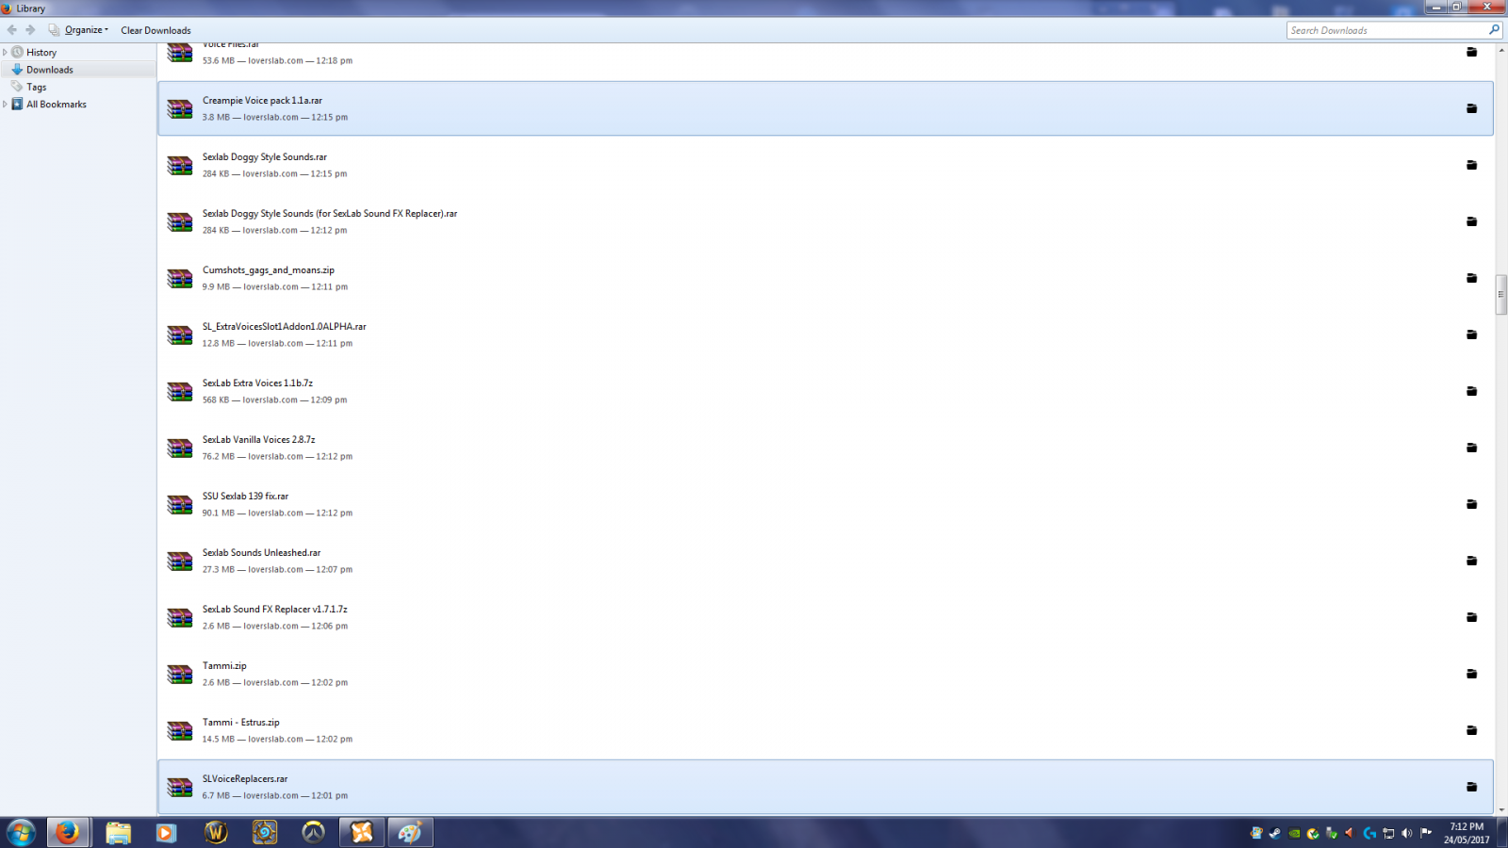The height and width of the screenshot is (848, 1508).
Task: Open containing folder for Sexlab Doggy Style Sounds.rar
Action: (x=1471, y=165)
